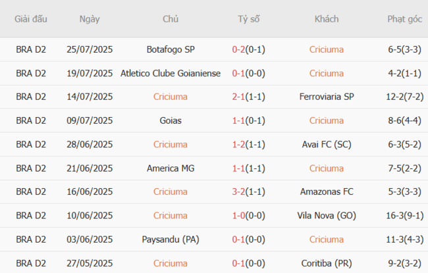Click the Goias home team name

(x=171, y=120)
